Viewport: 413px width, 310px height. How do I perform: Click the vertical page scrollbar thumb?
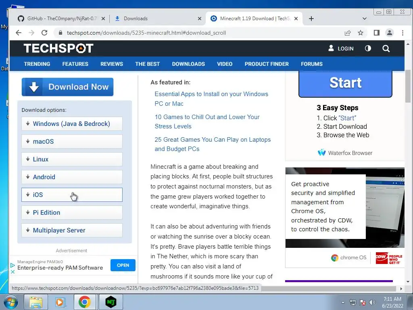click(408, 86)
